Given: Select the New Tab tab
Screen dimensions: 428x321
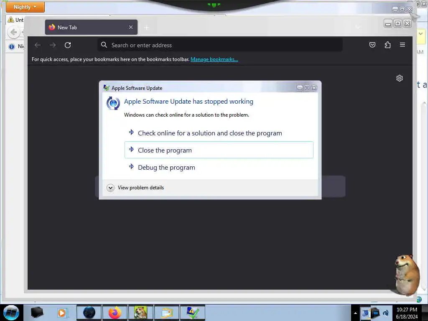Looking at the screenshot, I should (x=91, y=27).
